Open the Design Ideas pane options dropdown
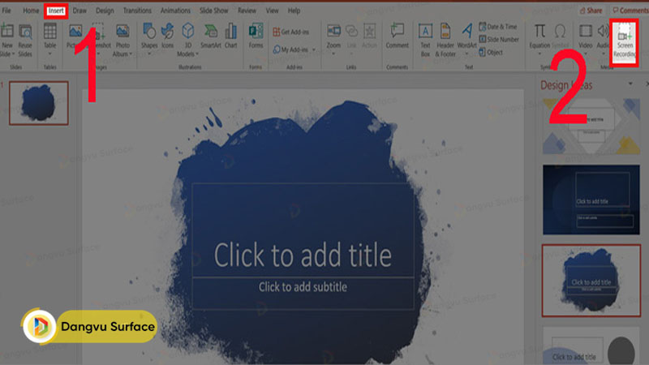This screenshot has width=649, height=365. point(630,84)
